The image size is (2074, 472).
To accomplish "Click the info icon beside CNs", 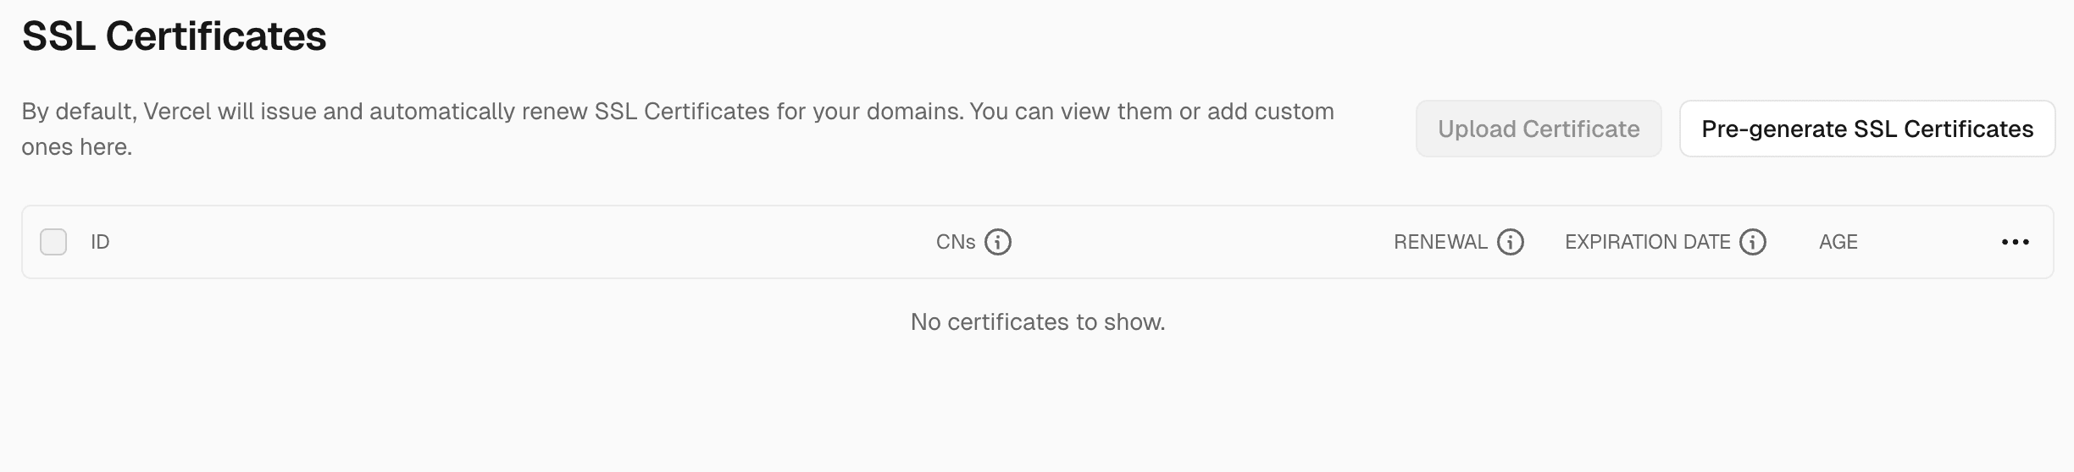I will (997, 242).
